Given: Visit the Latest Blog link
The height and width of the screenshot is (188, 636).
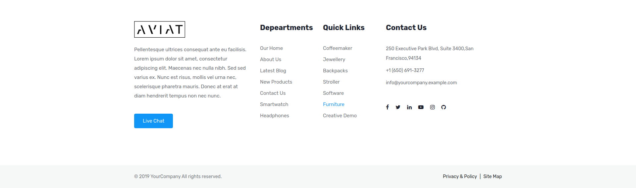Looking at the screenshot, I should coord(273,71).
